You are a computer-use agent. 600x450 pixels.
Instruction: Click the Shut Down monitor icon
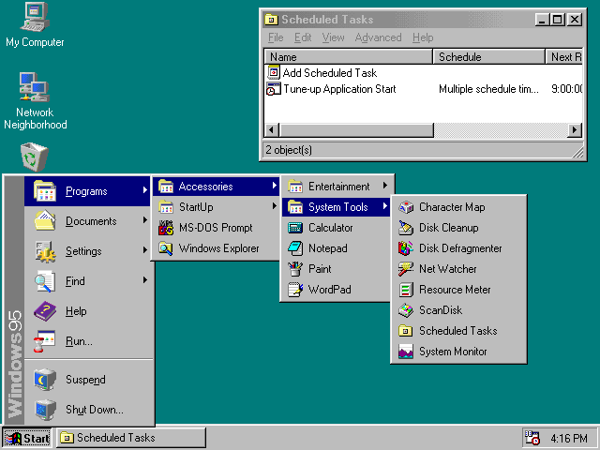(45, 410)
